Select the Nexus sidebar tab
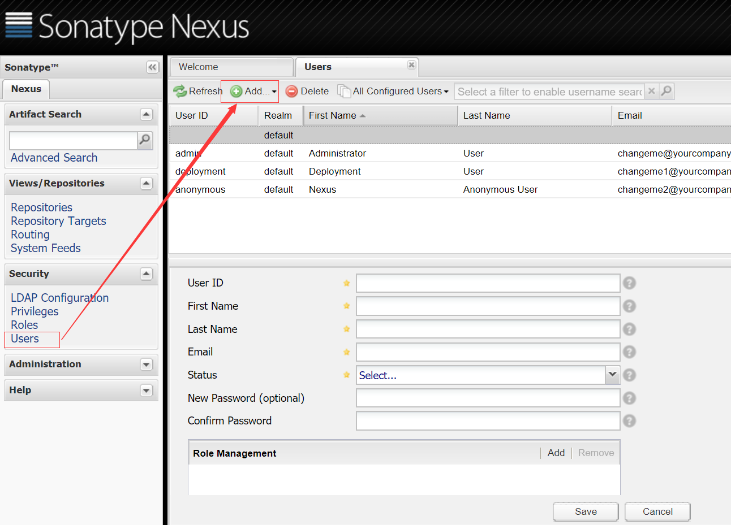This screenshot has height=525, width=731. click(26, 89)
